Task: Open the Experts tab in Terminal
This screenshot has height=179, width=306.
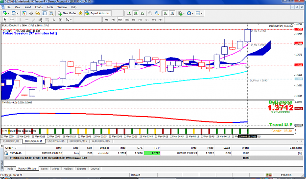Action: pyautogui.click(x=82, y=169)
